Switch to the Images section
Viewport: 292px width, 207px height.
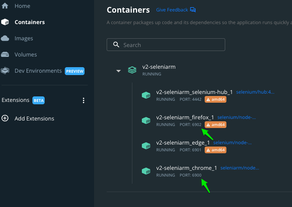tap(24, 38)
